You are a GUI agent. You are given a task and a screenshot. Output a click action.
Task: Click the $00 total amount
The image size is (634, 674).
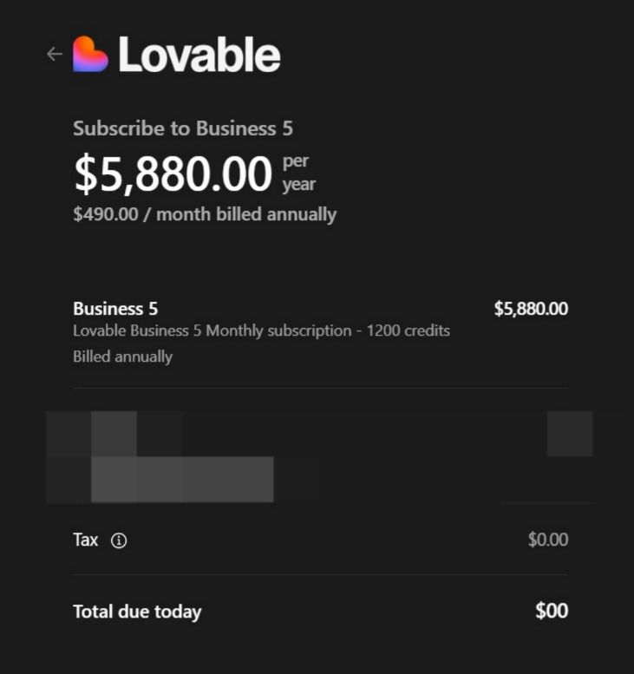(552, 611)
